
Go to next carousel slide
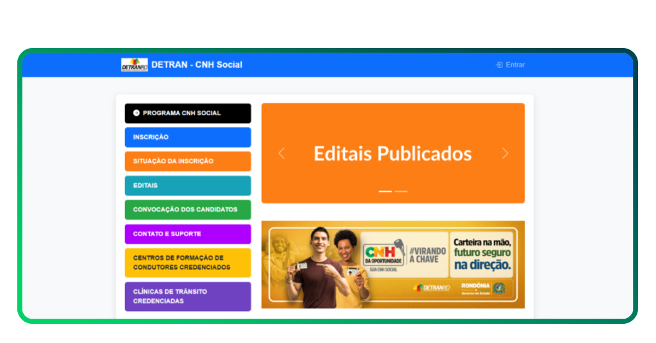tap(505, 154)
